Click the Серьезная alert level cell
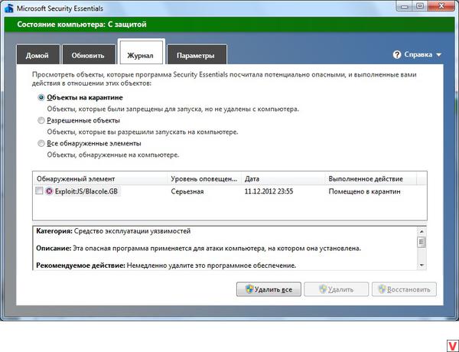 187,191
